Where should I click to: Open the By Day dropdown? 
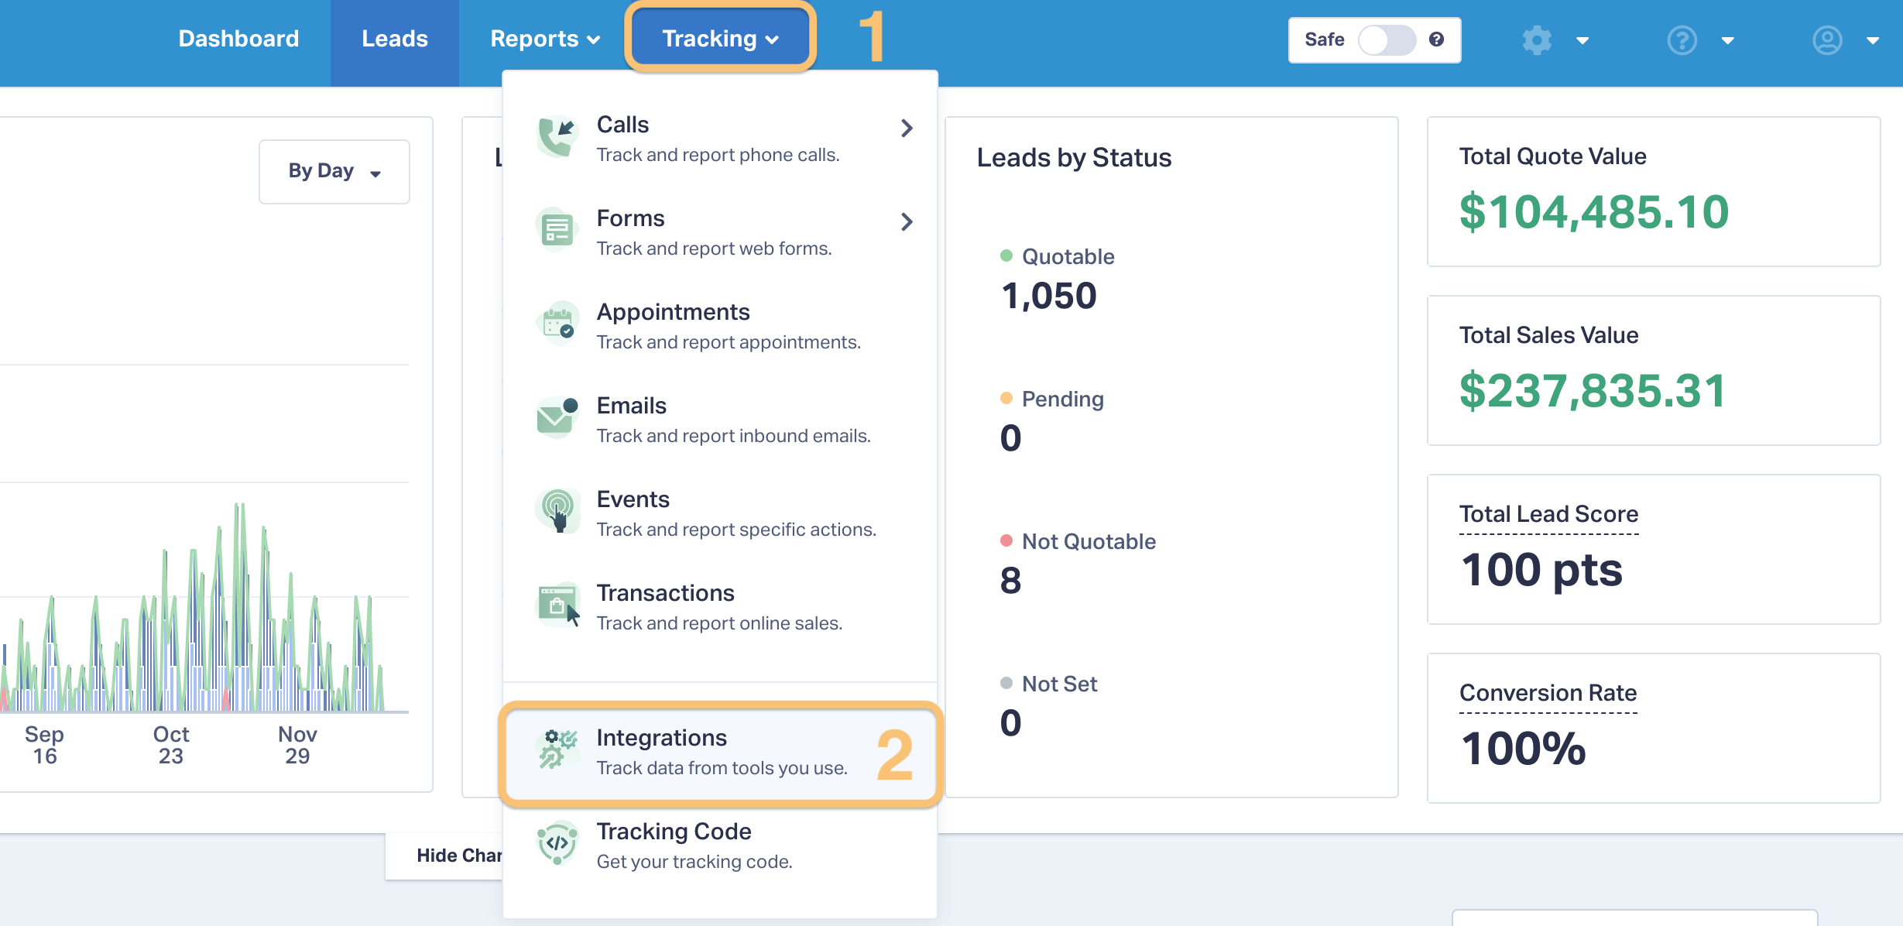pyautogui.click(x=334, y=171)
